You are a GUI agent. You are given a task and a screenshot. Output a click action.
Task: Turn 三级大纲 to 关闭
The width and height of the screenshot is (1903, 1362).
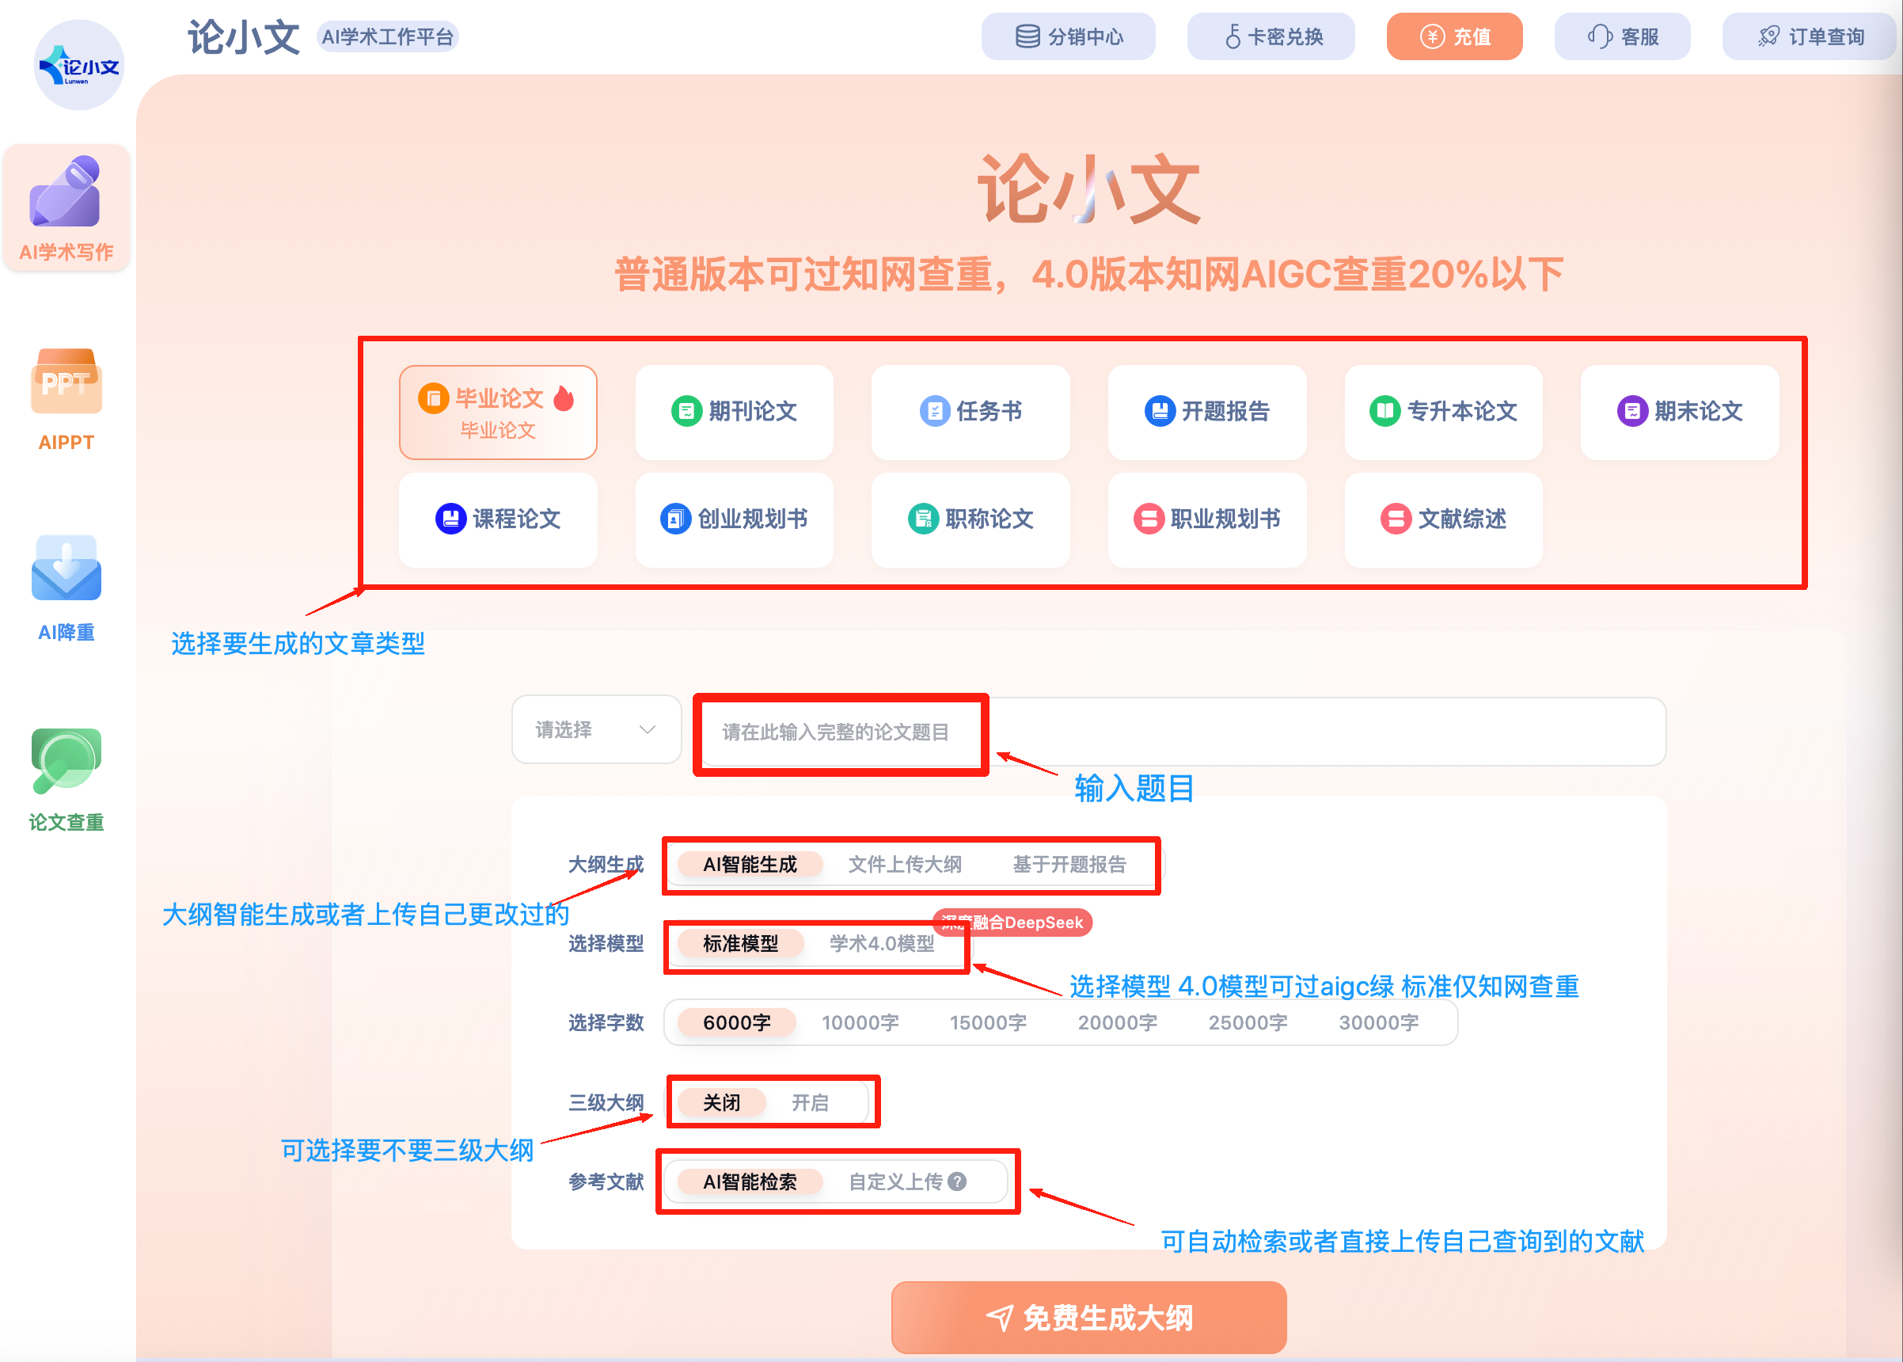[722, 1102]
